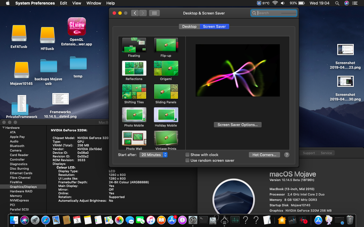
Task: Open Messages bubble icon in Dock
Action: 130,220
